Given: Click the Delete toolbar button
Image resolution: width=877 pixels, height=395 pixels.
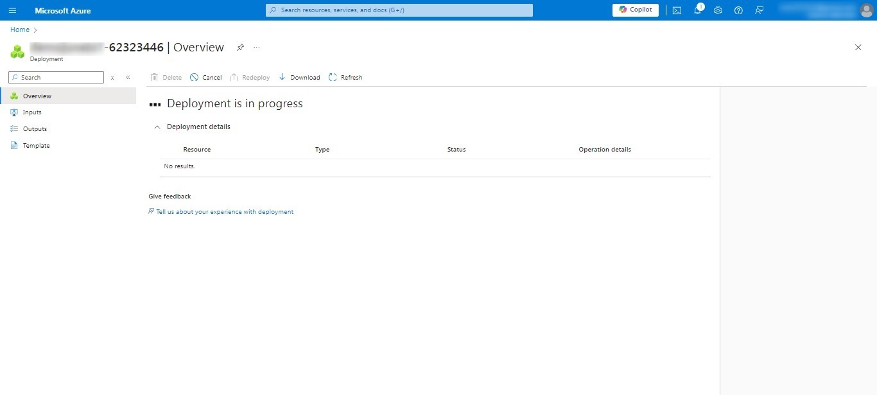Looking at the screenshot, I should click(166, 78).
